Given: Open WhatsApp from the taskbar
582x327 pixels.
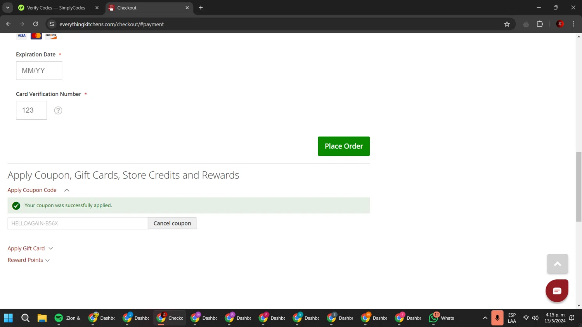Looking at the screenshot, I should click(x=442, y=318).
